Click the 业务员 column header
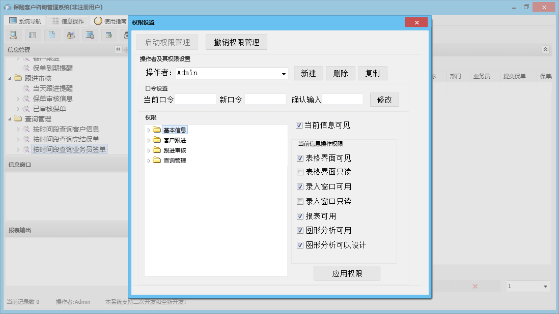The image size is (559, 314). click(x=482, y=76)
